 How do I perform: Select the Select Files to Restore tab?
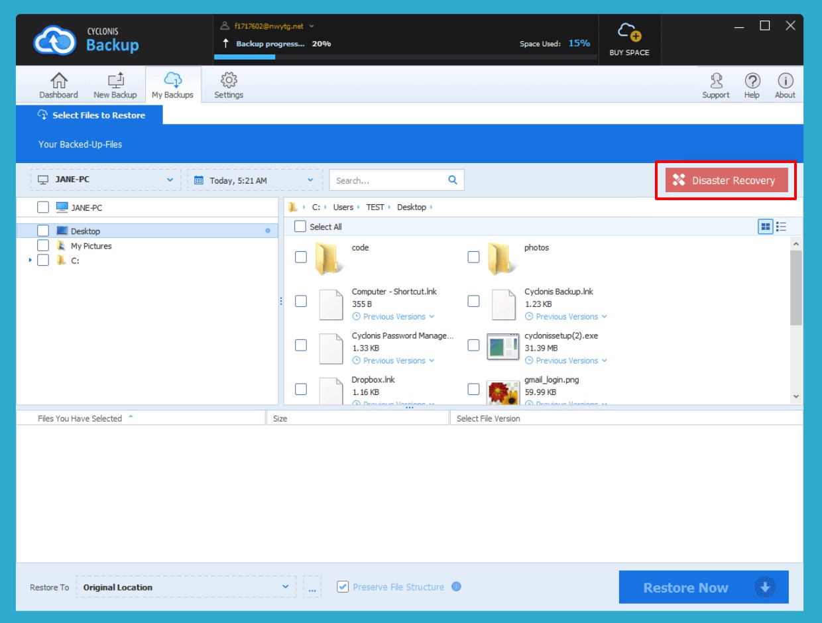[x=91, y=115]
